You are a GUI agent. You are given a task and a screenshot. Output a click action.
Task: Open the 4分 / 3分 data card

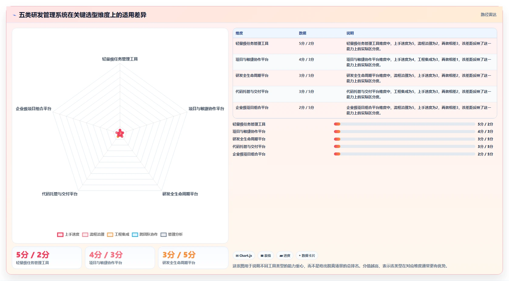[120, 258]
